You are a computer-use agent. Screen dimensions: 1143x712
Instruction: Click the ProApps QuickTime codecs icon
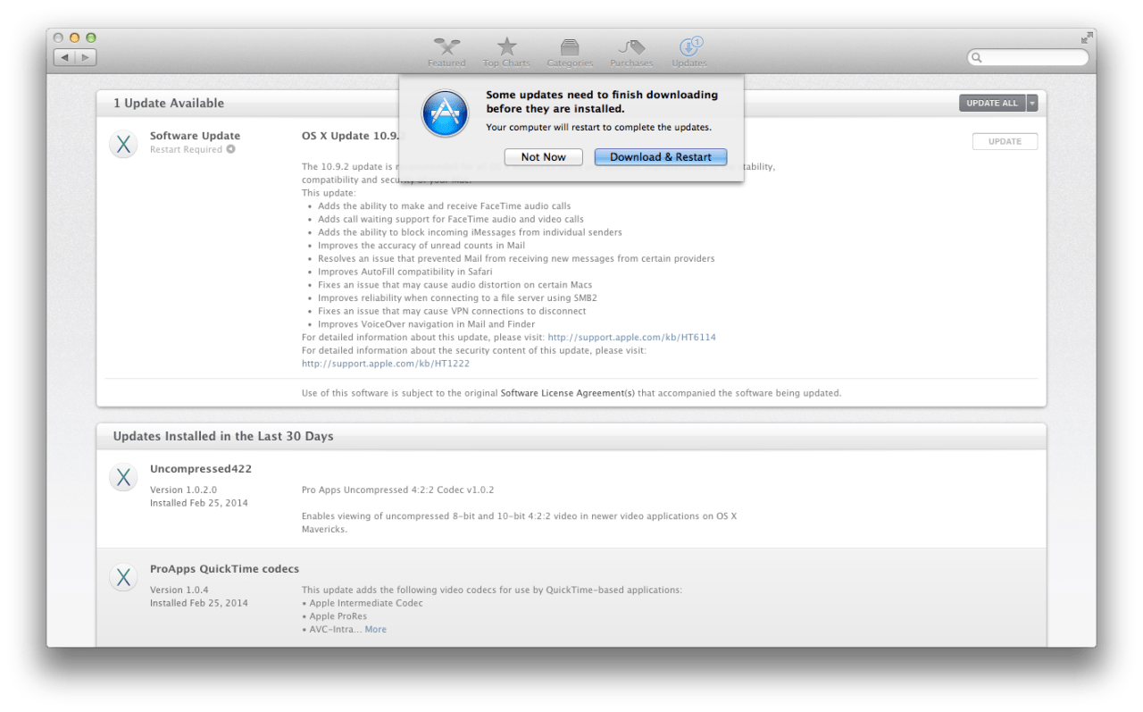(123, 577)
